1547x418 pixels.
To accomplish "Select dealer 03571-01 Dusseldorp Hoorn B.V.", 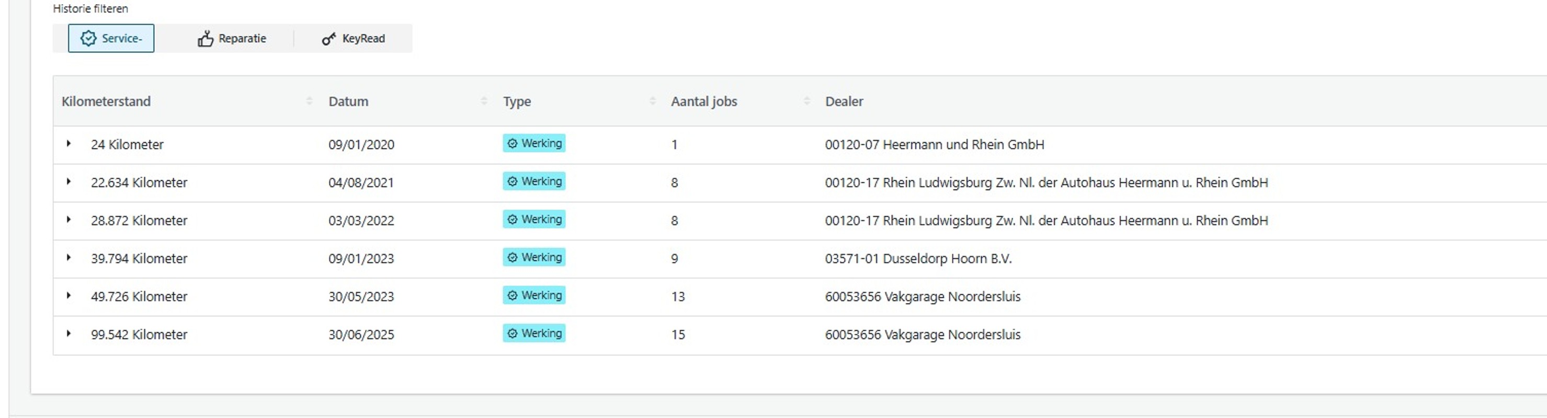I will (x=918, y=259).
